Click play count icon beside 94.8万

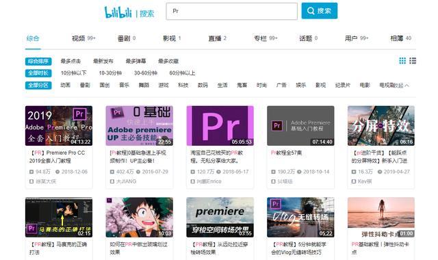(31, 172)
